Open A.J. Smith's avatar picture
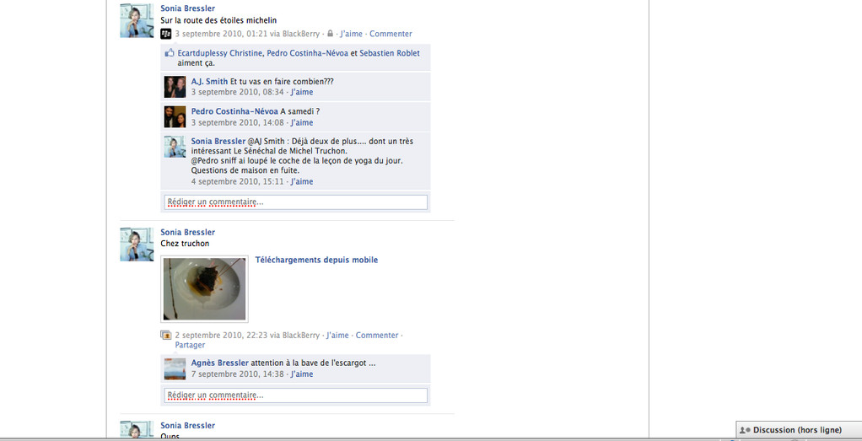Viewport: 862px width, 441px height. (x=175, y=87)
